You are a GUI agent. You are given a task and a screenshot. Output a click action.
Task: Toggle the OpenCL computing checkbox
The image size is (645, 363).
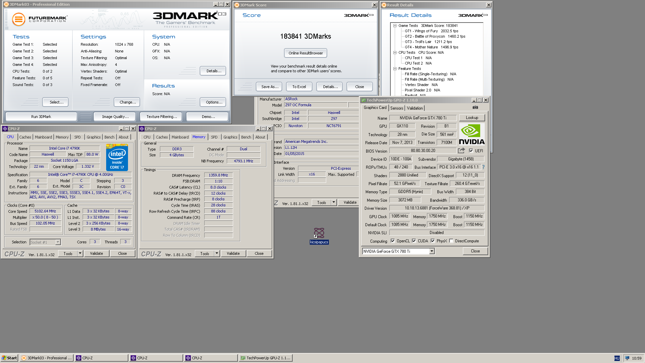393,241
